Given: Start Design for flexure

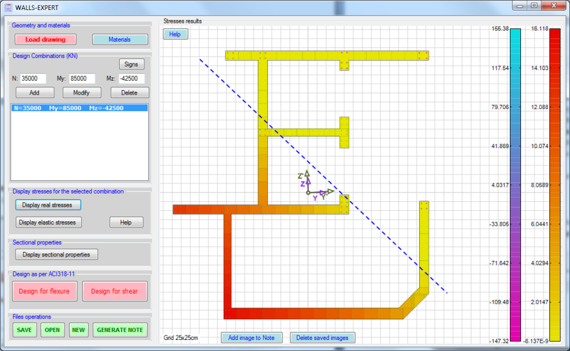Looking at the screenshot, I should (x=45, y=291).
